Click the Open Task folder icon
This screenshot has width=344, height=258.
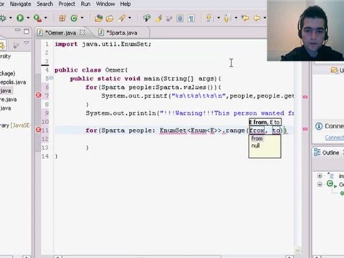point(110,19)
